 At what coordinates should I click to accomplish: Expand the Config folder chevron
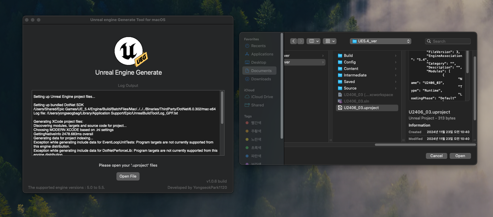click(x=396, y=62)
